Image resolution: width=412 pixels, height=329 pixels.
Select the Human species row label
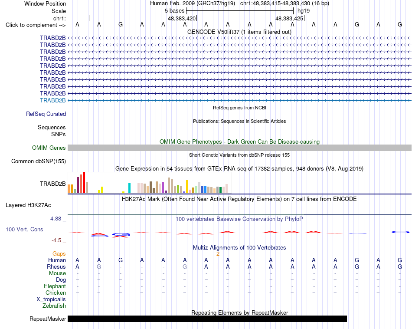pyautogui.click(x=57, y=260)
